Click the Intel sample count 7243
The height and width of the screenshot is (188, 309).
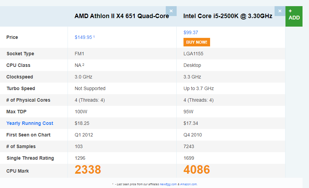coord(190,146)
